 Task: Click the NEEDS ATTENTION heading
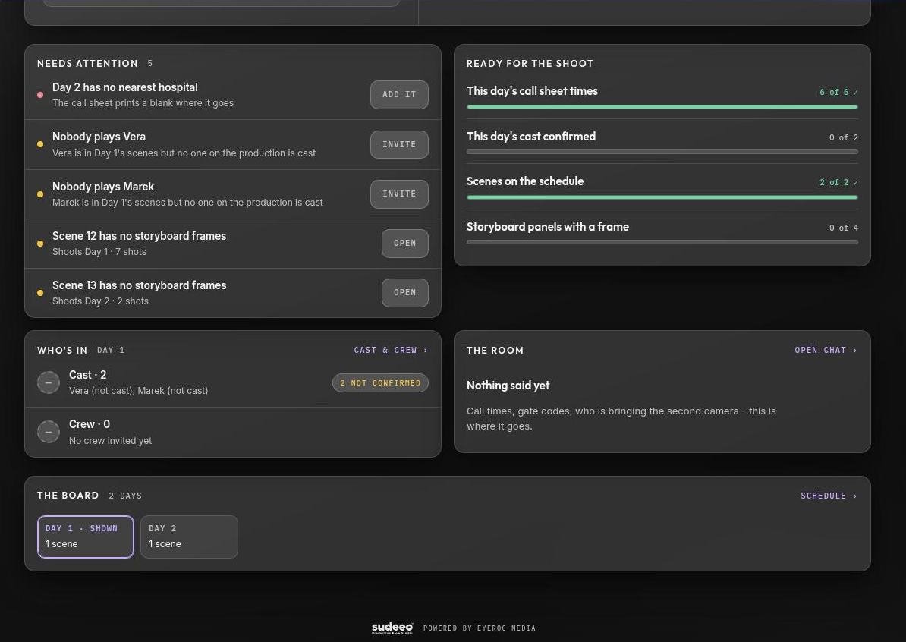(87, 64)
